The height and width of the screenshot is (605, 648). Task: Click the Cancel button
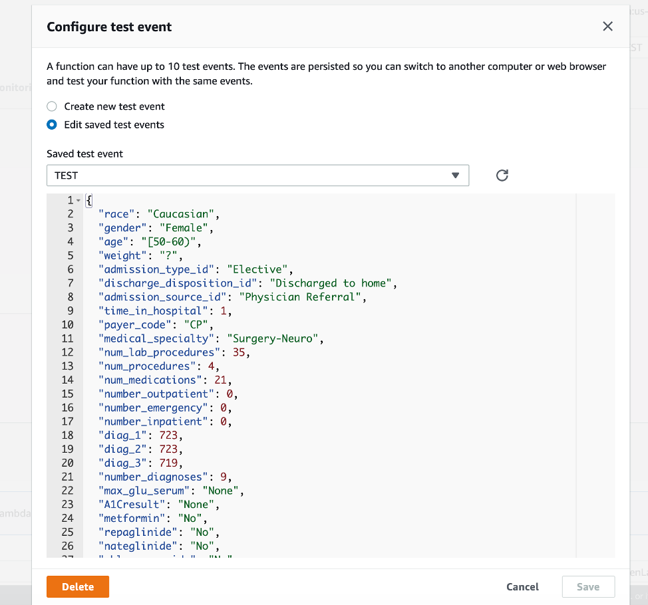coord(522,587)
